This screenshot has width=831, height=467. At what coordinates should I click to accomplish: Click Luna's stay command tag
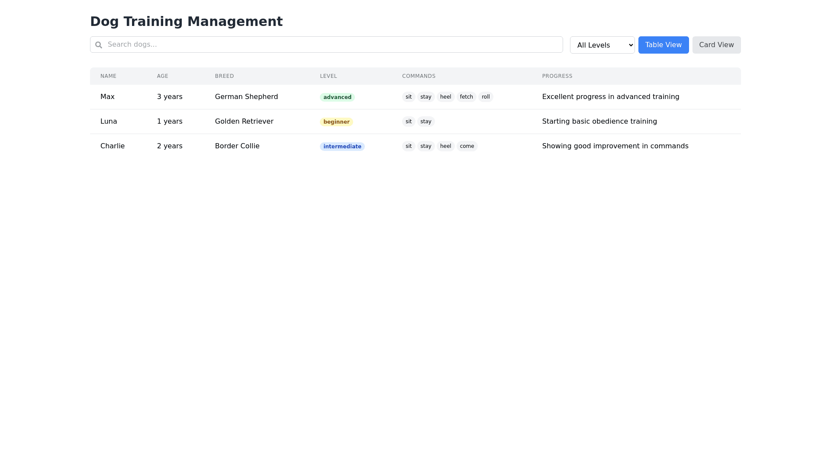pos(425,122)
